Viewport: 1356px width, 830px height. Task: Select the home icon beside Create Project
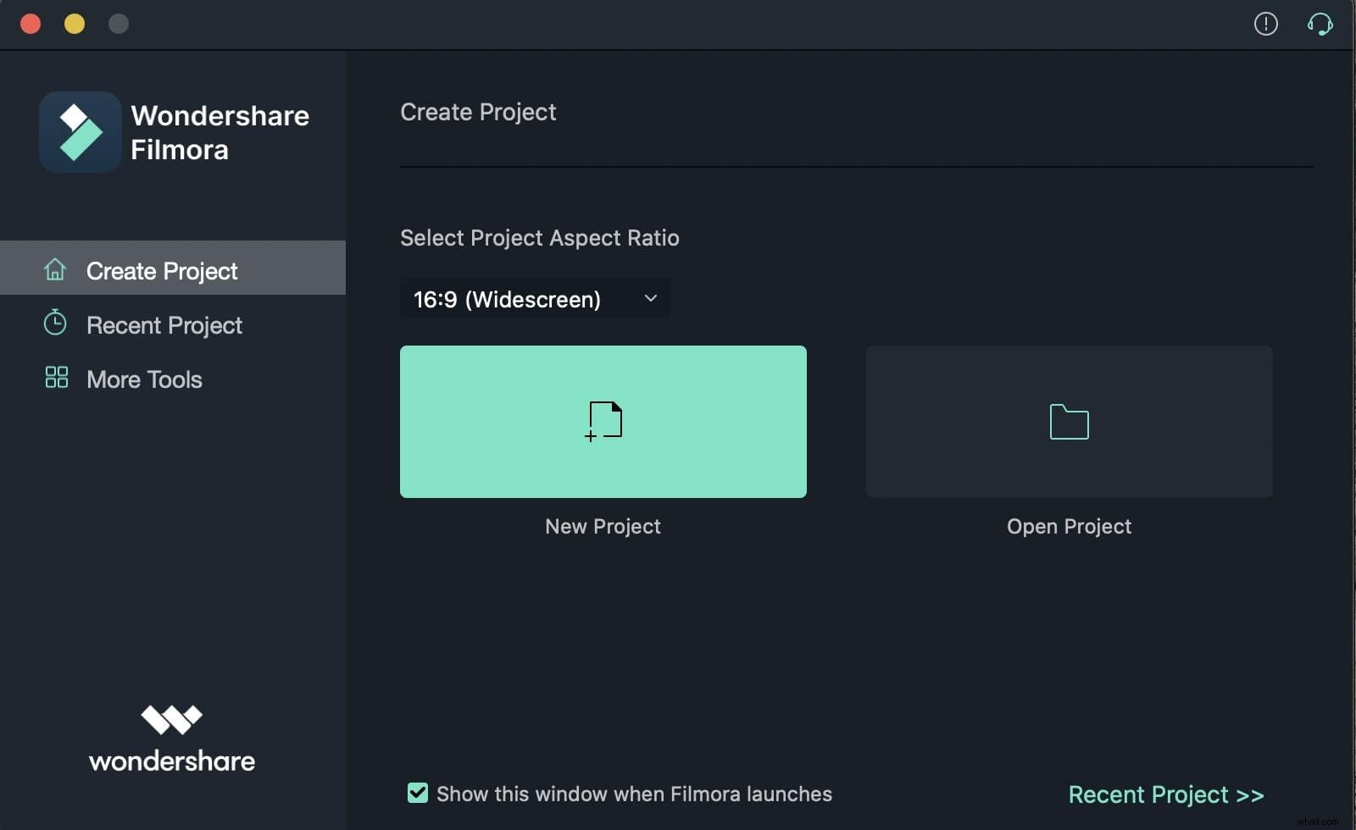click(x=55, y=269)
